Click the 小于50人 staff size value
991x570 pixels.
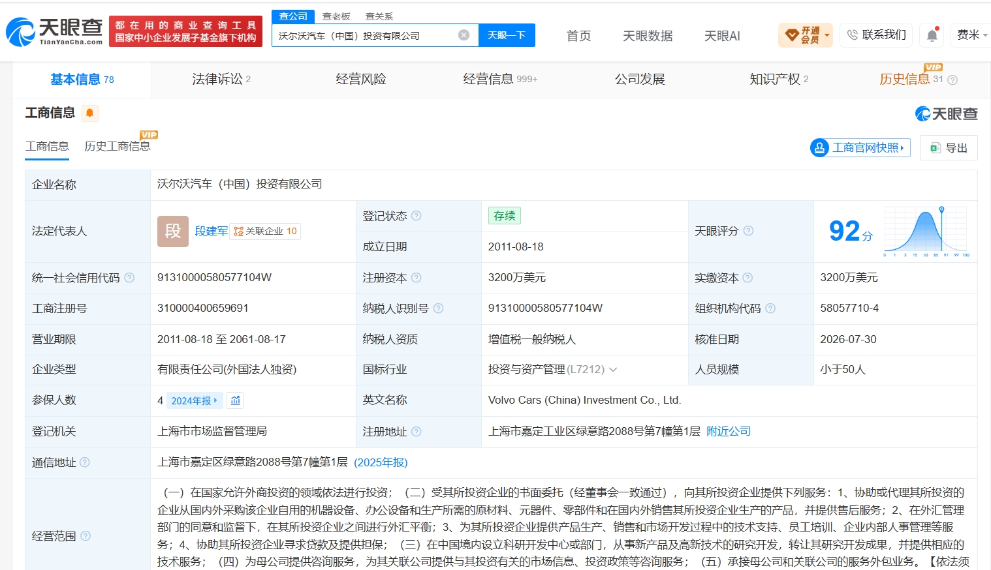tap(843, 369)
